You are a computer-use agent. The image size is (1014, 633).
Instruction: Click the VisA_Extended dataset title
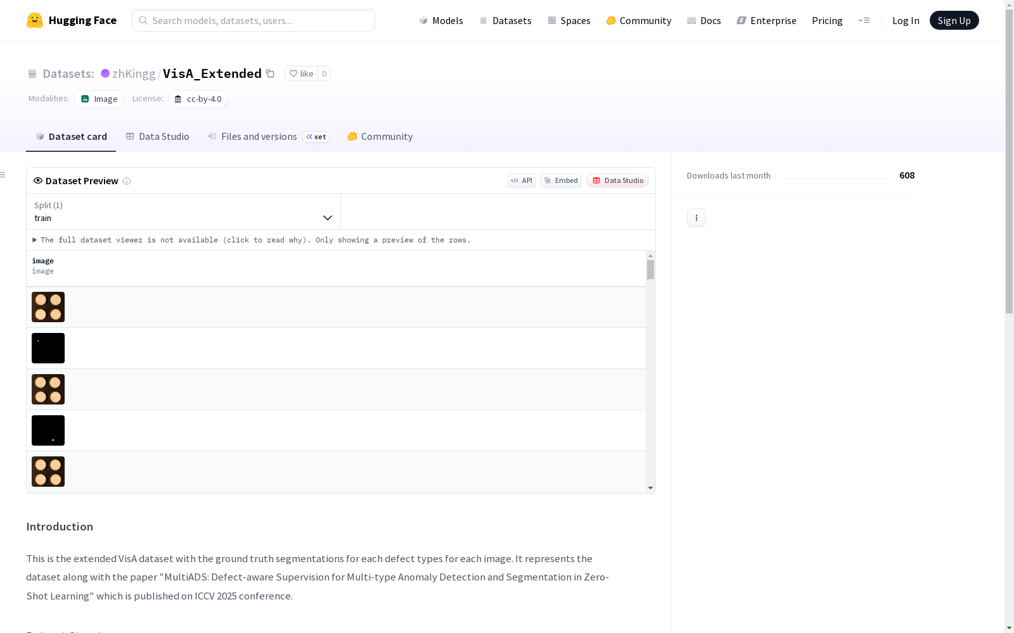pyautogui.click(x=212, y=73)
